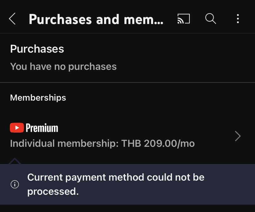
Task: Open the Cast to device icon
Action: (184, 19)
